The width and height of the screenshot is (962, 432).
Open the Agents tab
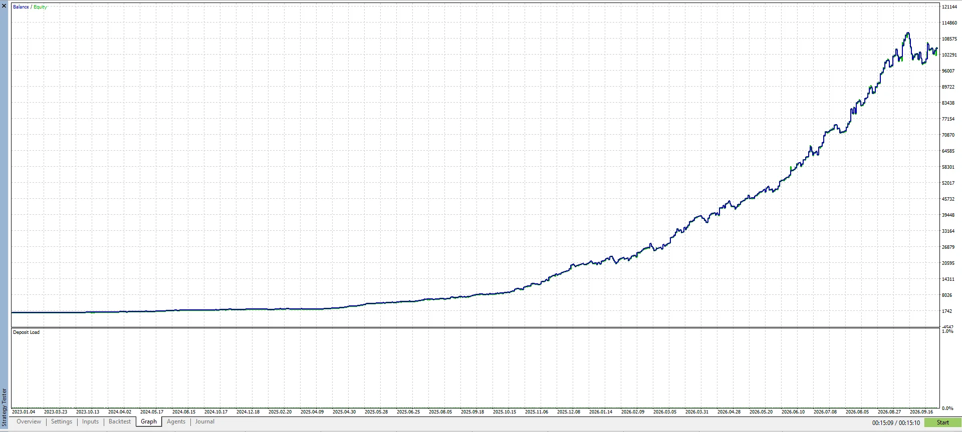(176, 421)
